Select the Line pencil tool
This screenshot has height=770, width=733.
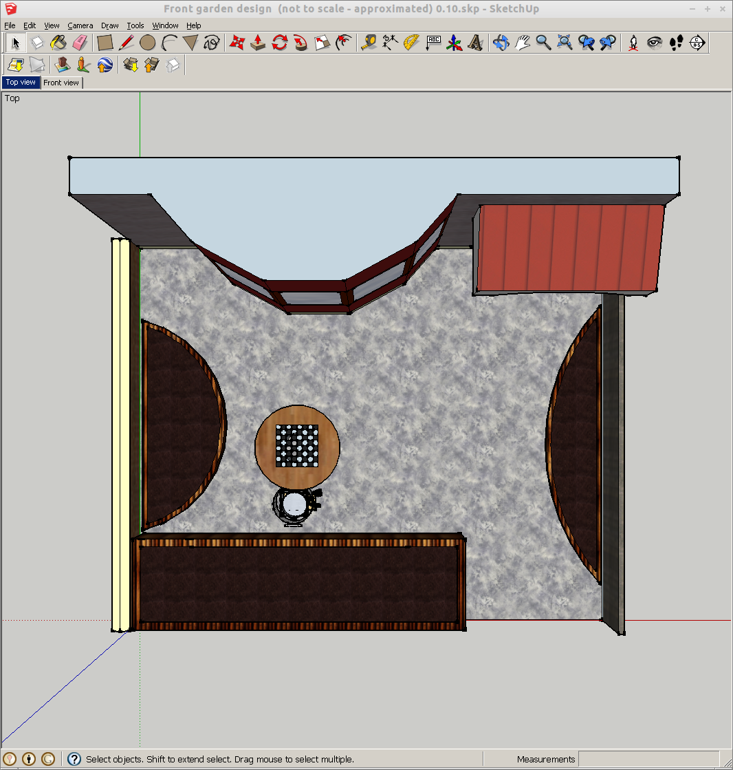(x=126, y=42)
